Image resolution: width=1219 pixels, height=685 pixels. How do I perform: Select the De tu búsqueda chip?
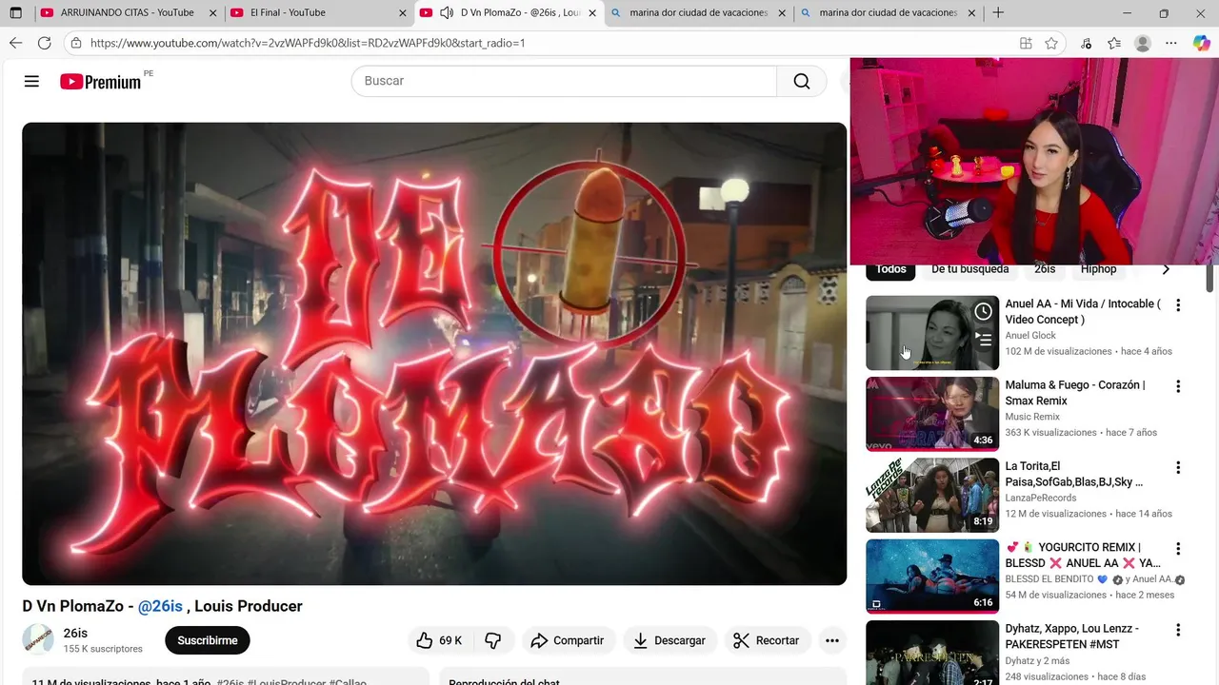point(969,269)
